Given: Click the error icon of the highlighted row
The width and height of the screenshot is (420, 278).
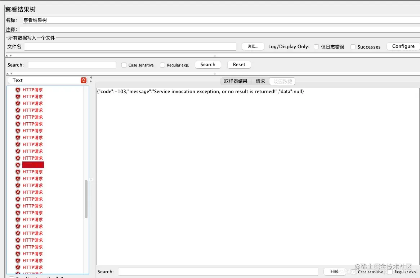Looking at the screenshot, I should click(x=18, y=165).
